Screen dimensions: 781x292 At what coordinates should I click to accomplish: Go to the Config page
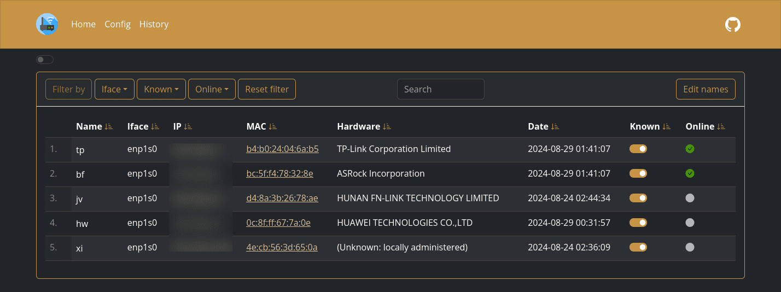pyautogui.click(x=118, y=24)
